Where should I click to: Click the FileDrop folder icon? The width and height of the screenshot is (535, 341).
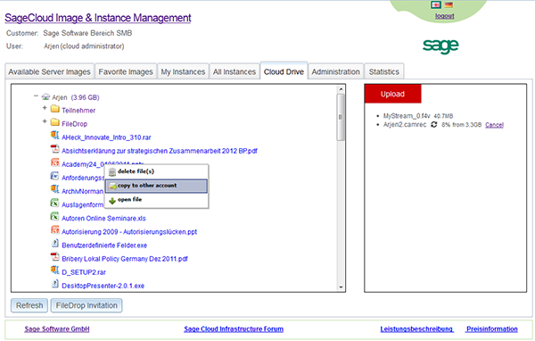(x=55, y=122)
